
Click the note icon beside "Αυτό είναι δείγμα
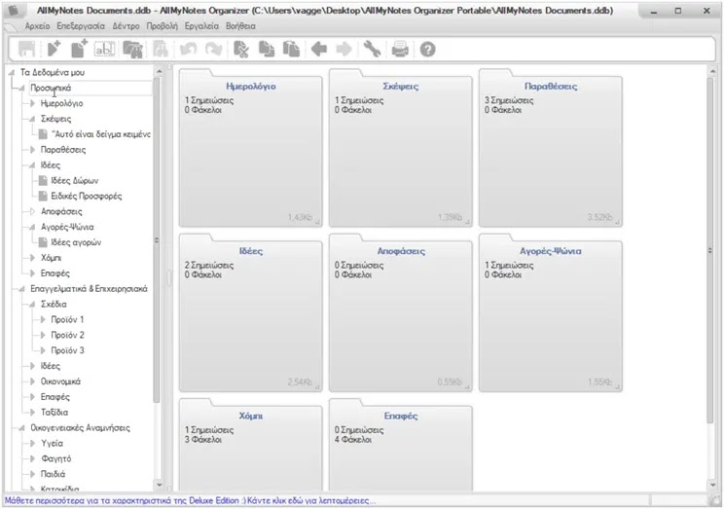[x=43, y=134]
